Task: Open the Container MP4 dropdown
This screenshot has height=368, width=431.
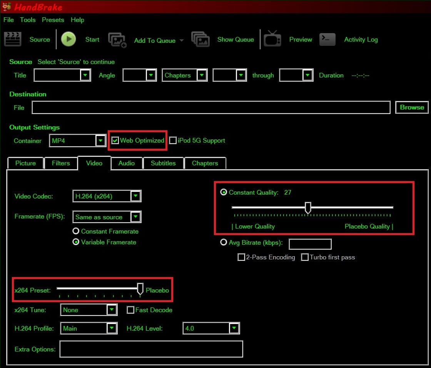Action: pyautogui.click(x=100, y=141)
